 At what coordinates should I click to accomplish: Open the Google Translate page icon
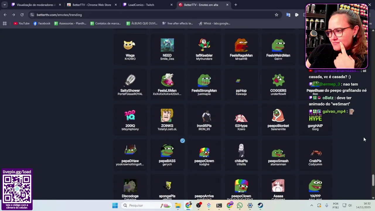[288, 15]
